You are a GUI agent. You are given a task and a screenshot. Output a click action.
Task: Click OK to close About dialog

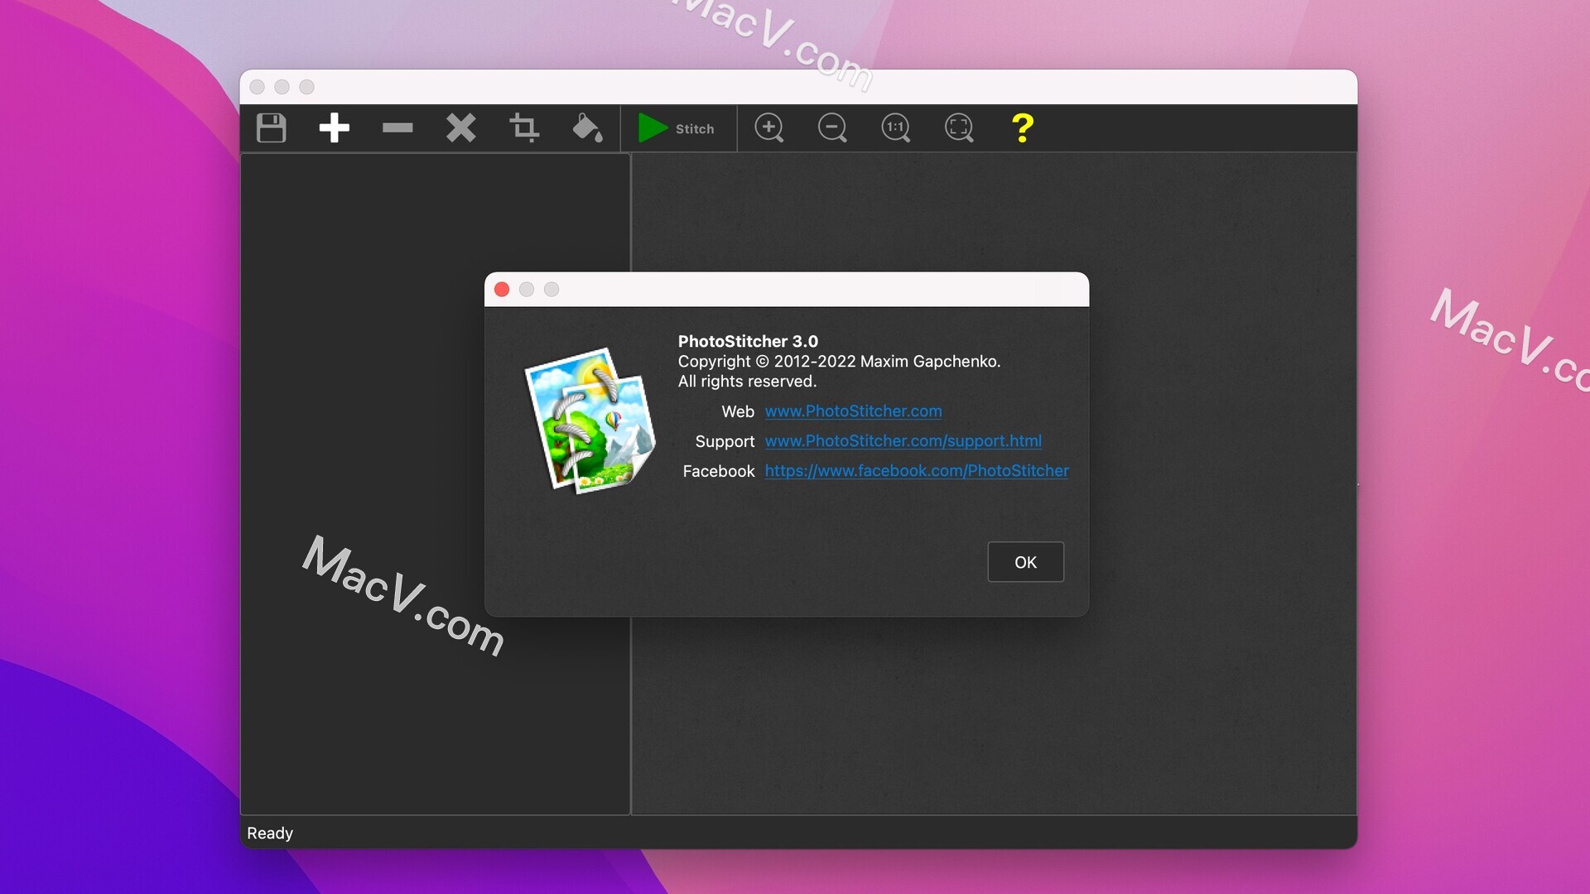(x=1025, y=561)
